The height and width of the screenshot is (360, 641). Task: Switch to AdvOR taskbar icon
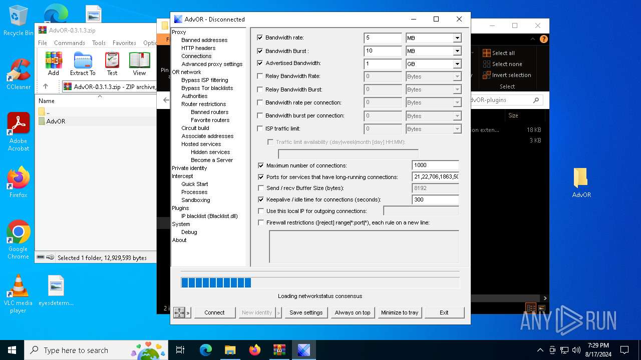point(303,350)
